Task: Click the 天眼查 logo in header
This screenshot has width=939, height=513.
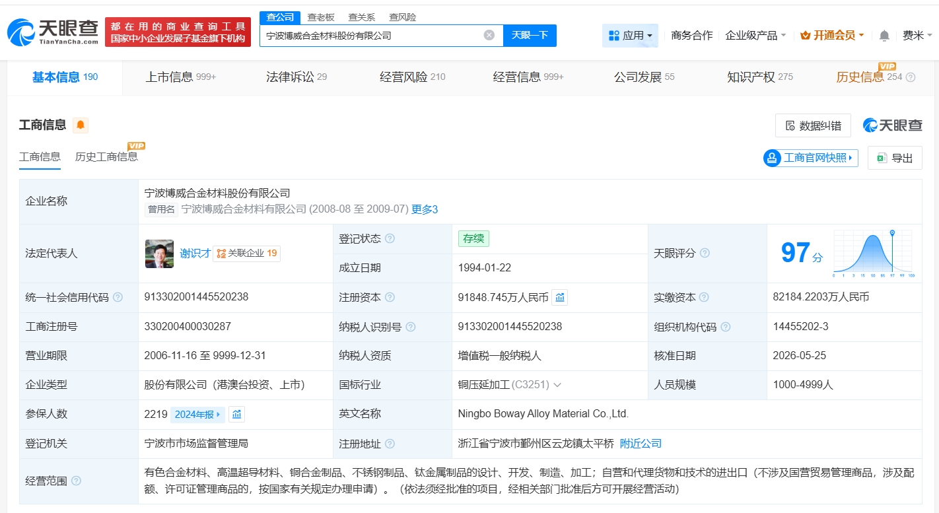Action: (53, 31)
